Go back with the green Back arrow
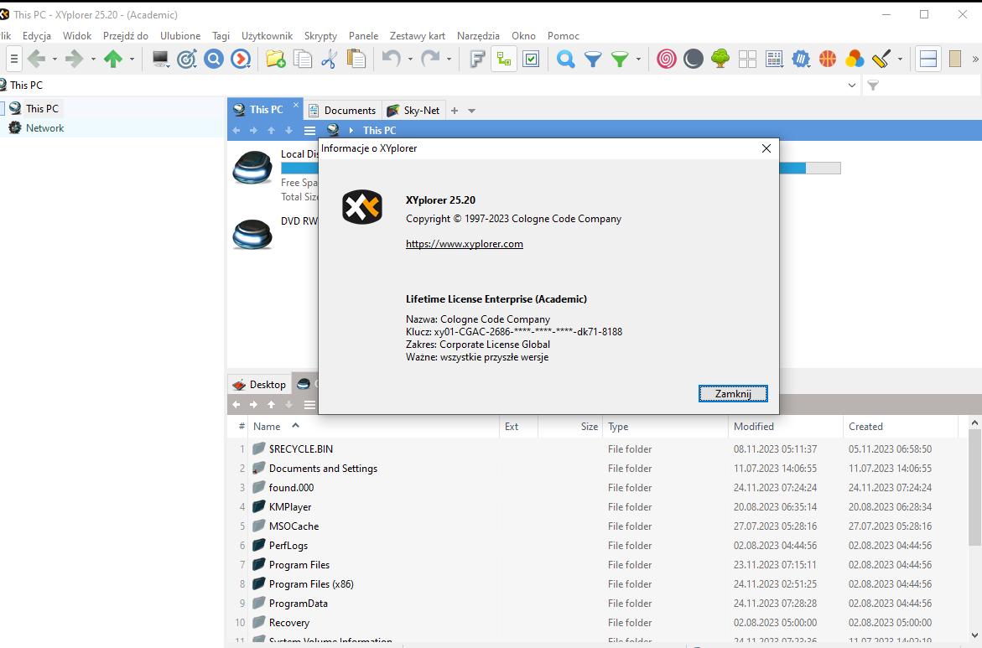The image size is (982, 648). [x=36, y=60]
